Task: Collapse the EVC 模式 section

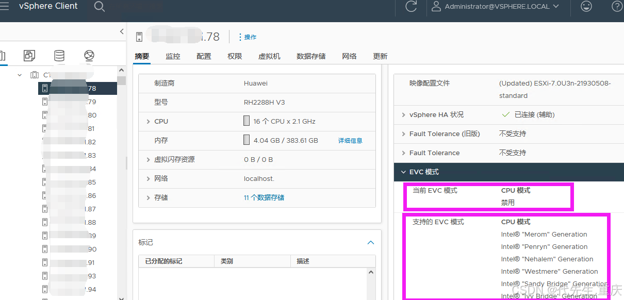Action: 403,172
